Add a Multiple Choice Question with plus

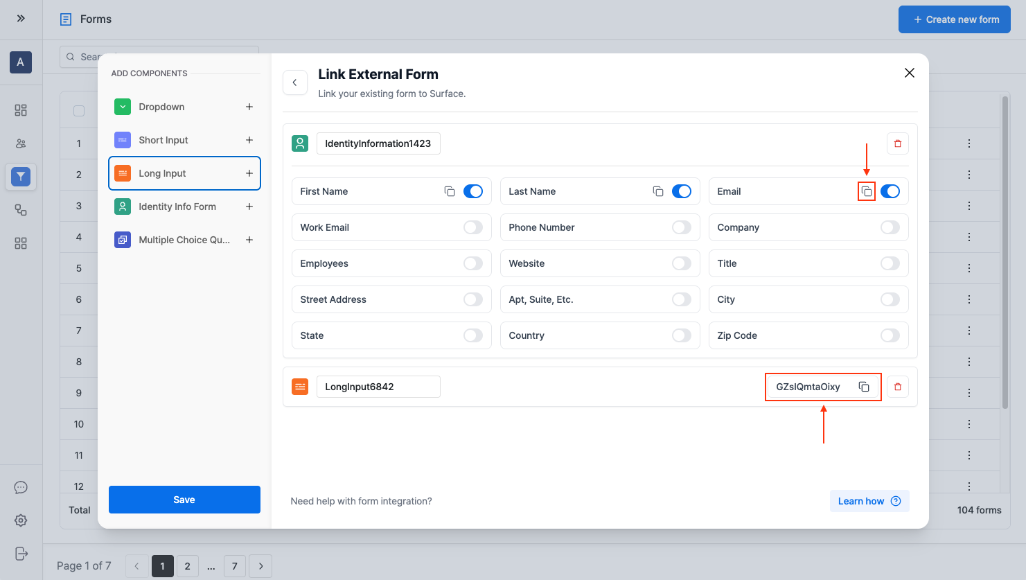click(249, 240)
